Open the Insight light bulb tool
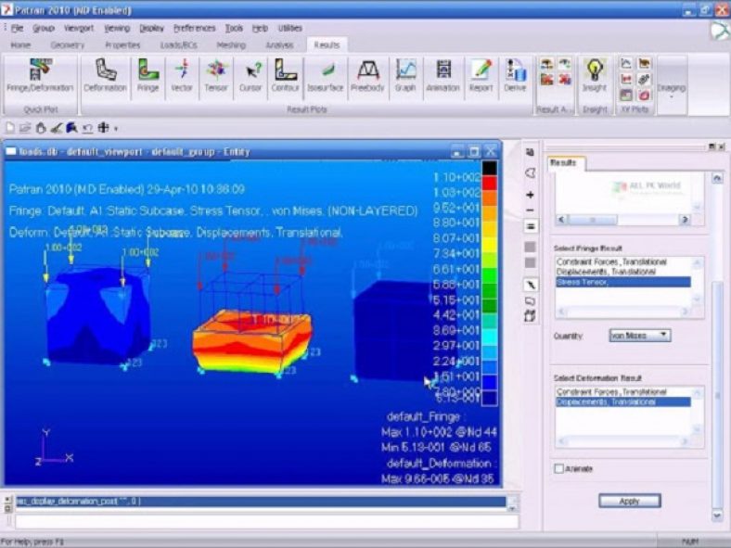 coord(595,75)
